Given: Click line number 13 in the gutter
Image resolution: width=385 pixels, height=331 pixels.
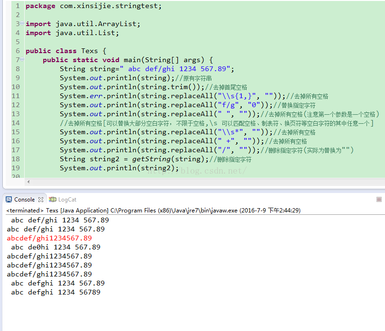Looking at the screenshot, I should pyautogui.click(x=16, y=114).
